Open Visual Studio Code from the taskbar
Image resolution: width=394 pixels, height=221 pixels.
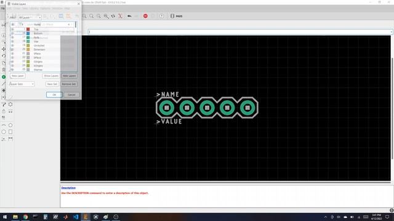coord(76,217)
